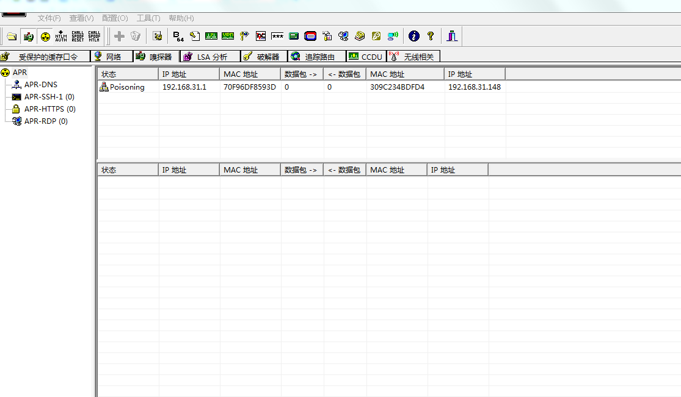Open the Base64 decoder icon

pyautogui.click(x=178, y=37)
